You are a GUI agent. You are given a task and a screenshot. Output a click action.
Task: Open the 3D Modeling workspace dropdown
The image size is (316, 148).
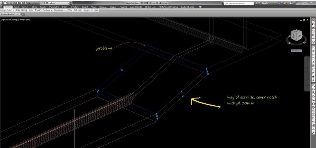pos(55,3)
